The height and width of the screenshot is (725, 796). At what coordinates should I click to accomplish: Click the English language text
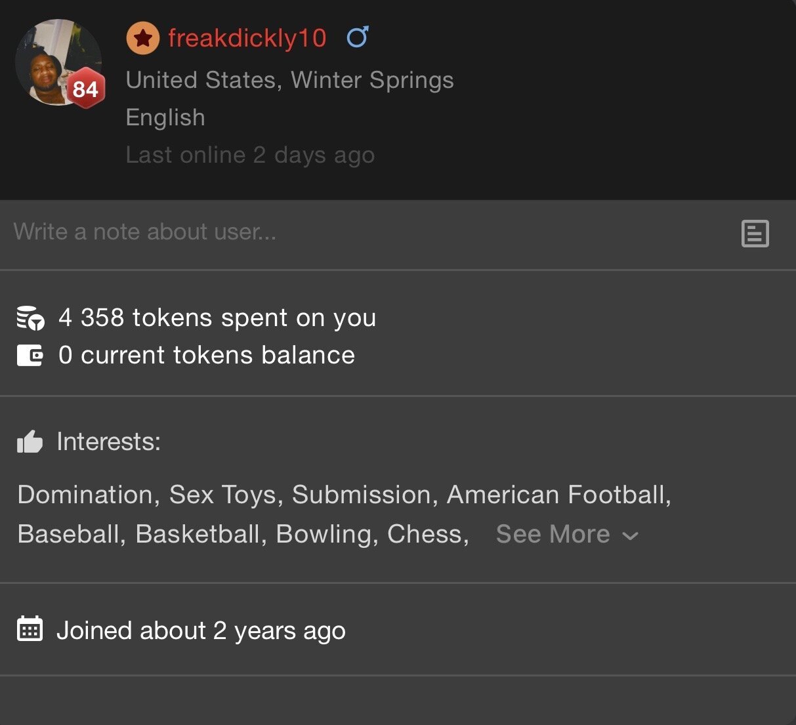click(x=165, y=117)
